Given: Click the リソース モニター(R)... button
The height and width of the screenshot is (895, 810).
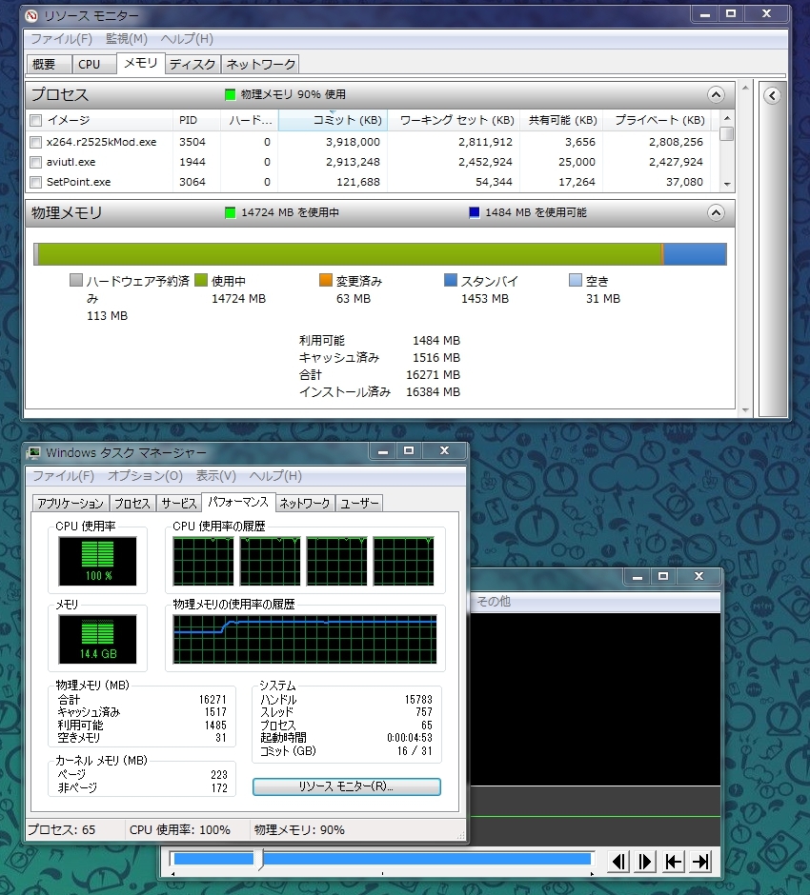Looking at the screenshot, I should coord(347,786).
